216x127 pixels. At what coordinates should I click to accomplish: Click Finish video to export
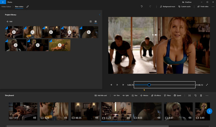click(x=203, y=6)
